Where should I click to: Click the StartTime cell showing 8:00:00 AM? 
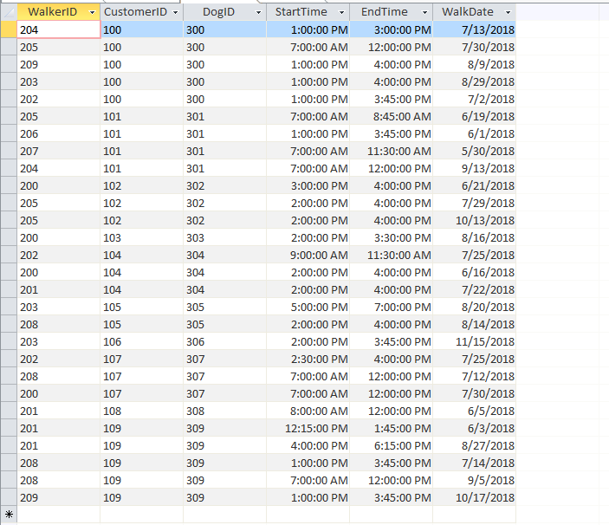click(x=308, y=411)
